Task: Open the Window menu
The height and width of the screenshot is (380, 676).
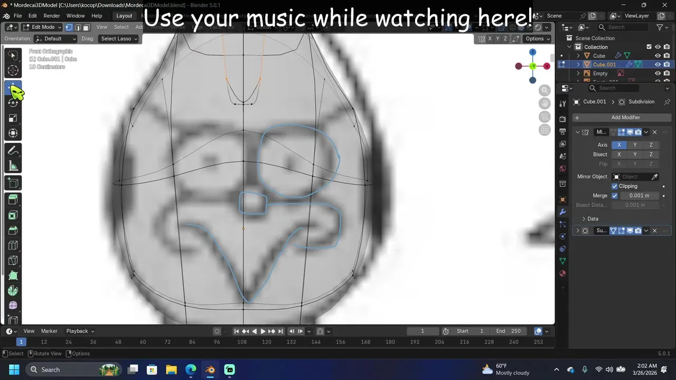Action: [76, 16]
